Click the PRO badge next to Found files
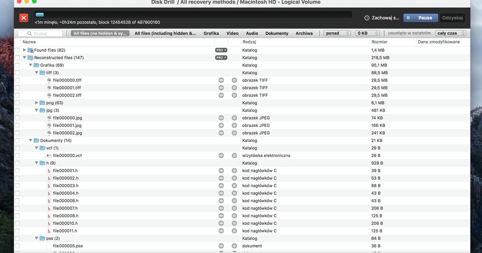The width and height of the screenshot is (482, 253). pyautogui.click(x=221, y=50)
